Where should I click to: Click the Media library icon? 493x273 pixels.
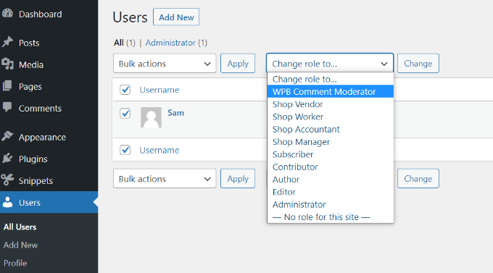(x=7, y=64)
